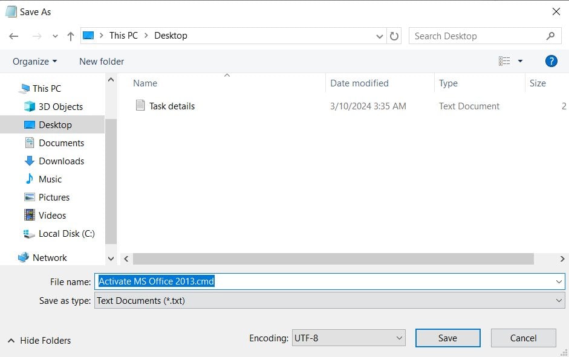Sort by the Name column header
This screenshot has height=357, width=569.
tap(145, 83)
